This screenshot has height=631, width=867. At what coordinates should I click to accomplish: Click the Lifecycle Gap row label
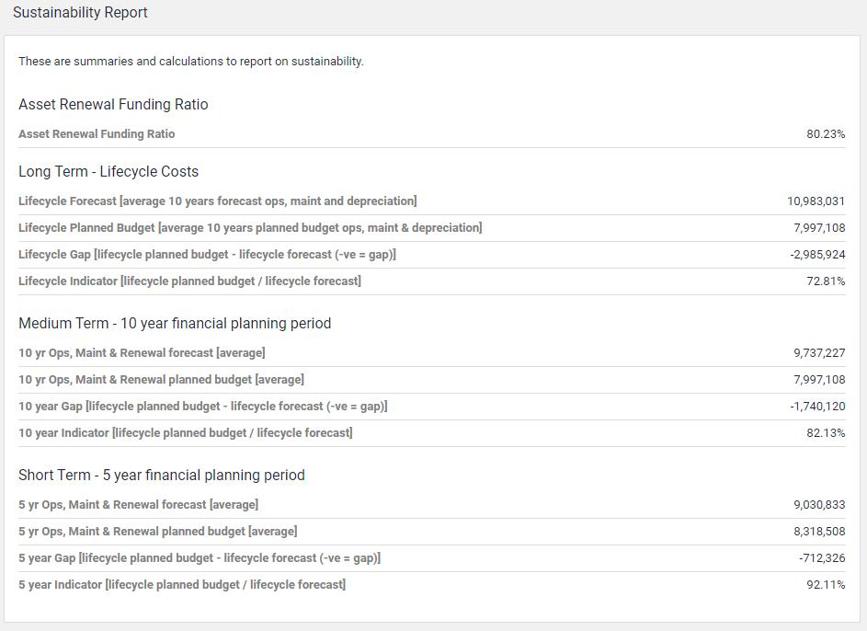pyautogui.click(x=207, y=255)
